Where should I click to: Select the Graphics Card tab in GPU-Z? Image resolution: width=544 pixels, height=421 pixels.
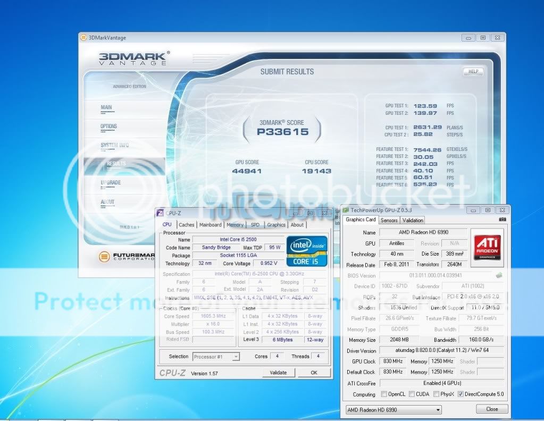[361, 220]
